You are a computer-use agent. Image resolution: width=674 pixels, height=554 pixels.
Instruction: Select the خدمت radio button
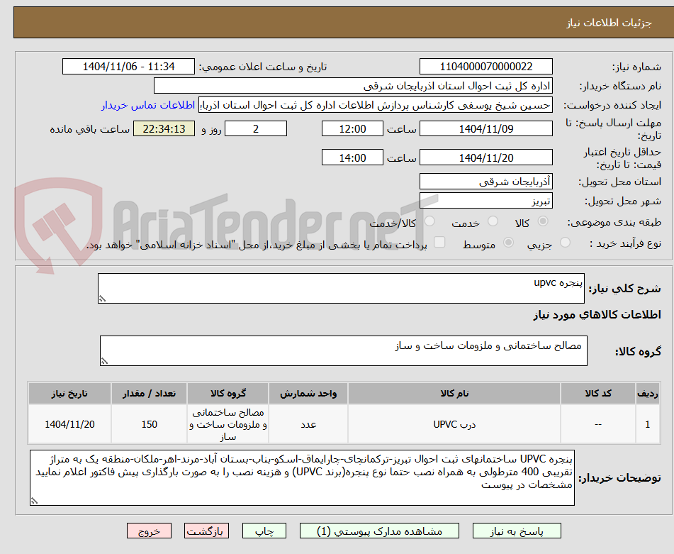[x=493, y=221]
